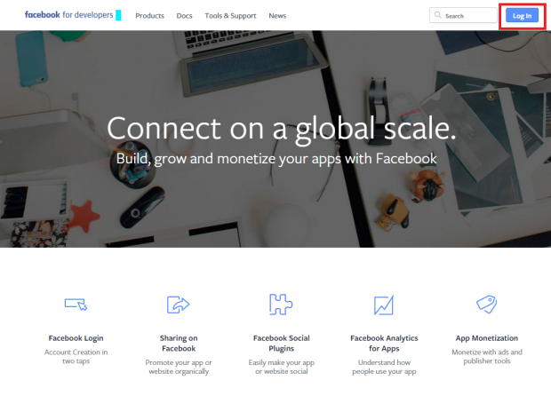This screenshot has width=551, height=396.
Task: Open the App Monetization heading link
Action: [487, 338]
